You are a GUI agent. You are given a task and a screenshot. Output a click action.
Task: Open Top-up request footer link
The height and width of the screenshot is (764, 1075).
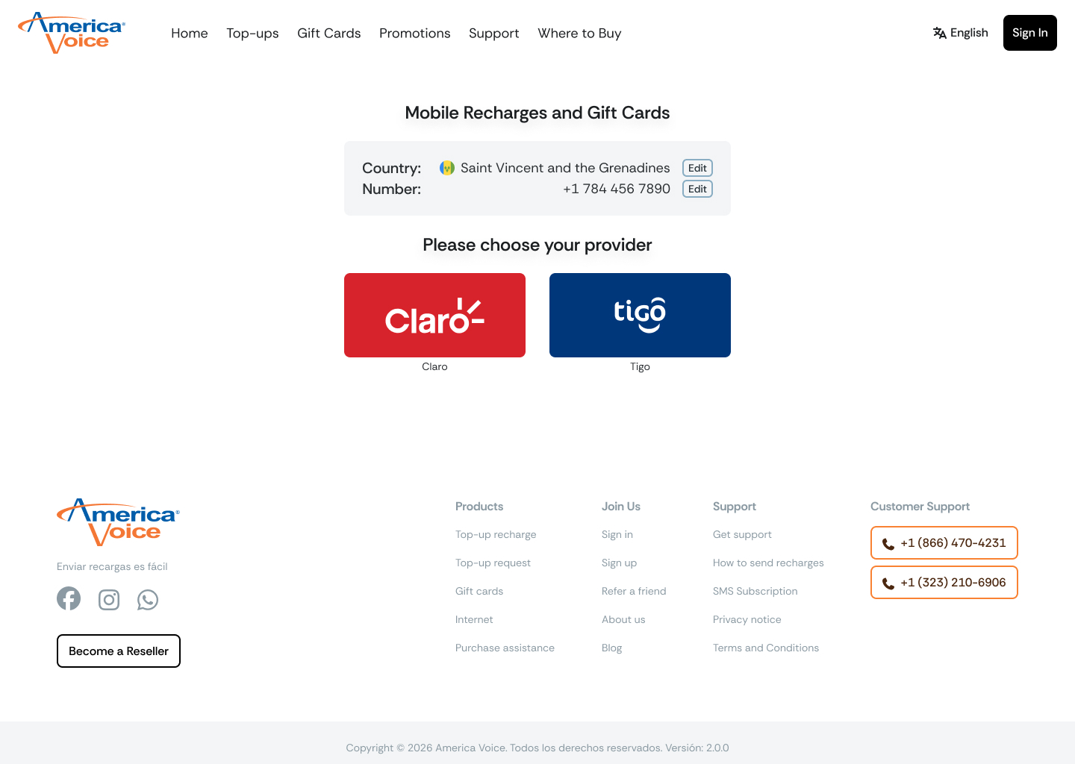coord(493,563)
